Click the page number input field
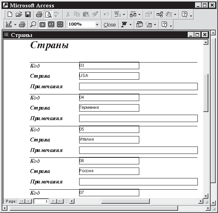218x213 pixels. 41,201
